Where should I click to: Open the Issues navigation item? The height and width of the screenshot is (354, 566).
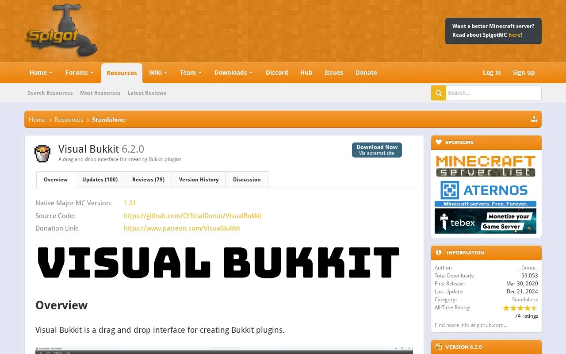tap(334, 73)
